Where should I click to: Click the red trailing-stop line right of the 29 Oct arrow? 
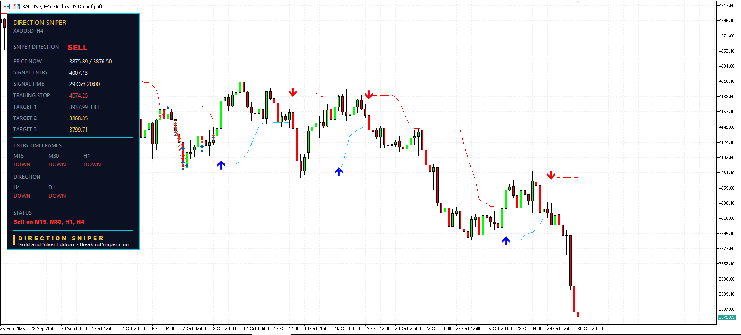click(567, 178)
